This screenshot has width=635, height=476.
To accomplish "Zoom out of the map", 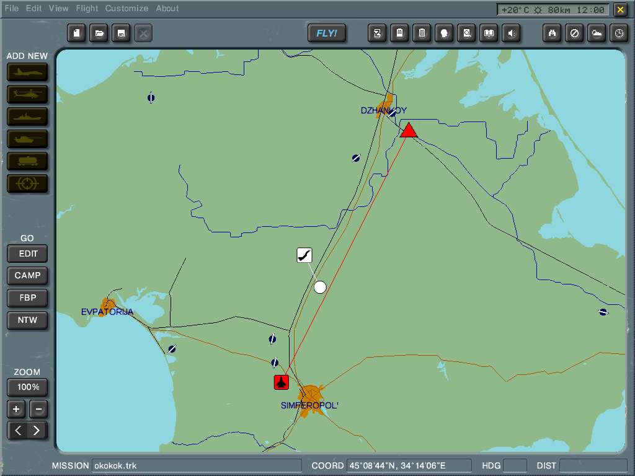I will [x=38, y=409].
